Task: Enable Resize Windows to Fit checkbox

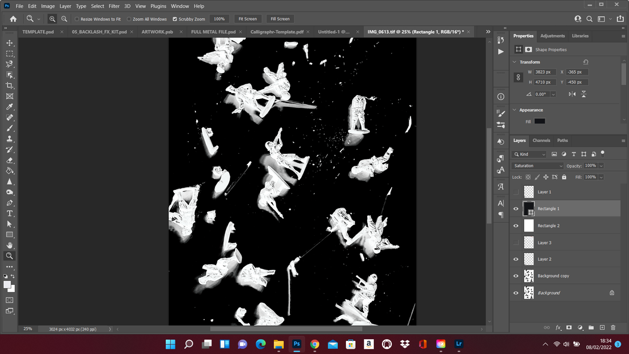Action: click(x=77, y=19)
